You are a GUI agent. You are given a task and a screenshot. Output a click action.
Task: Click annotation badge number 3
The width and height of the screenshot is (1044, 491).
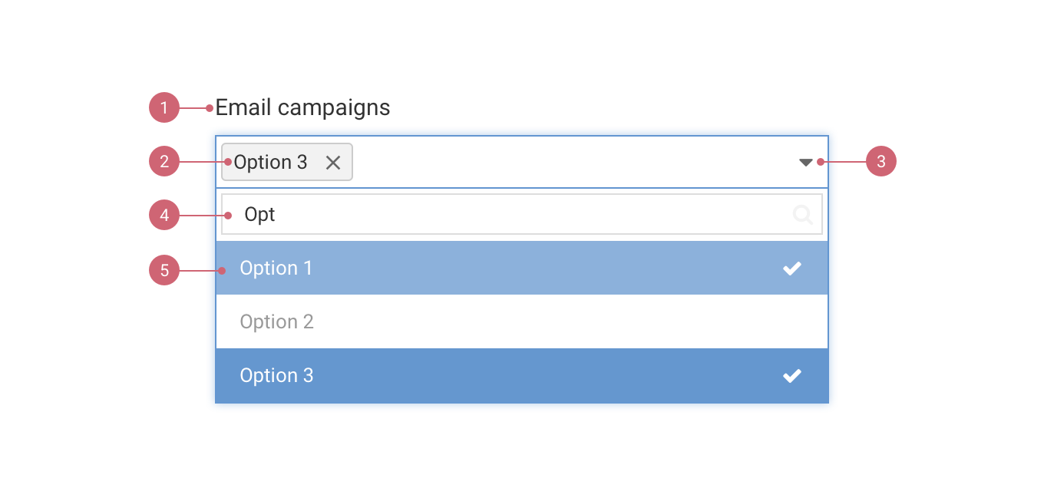tap(881, 162)
